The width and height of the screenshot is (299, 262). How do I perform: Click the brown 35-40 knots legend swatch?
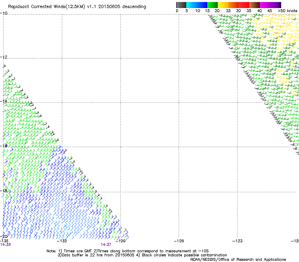point(255,5)
